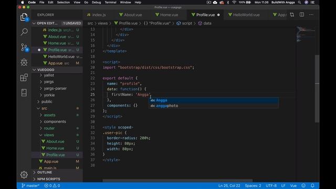Viewport: 336px width, 189px height.
Task: Click unsaved dot beside Profile.vue in open editors
Action: click(39, 50)
